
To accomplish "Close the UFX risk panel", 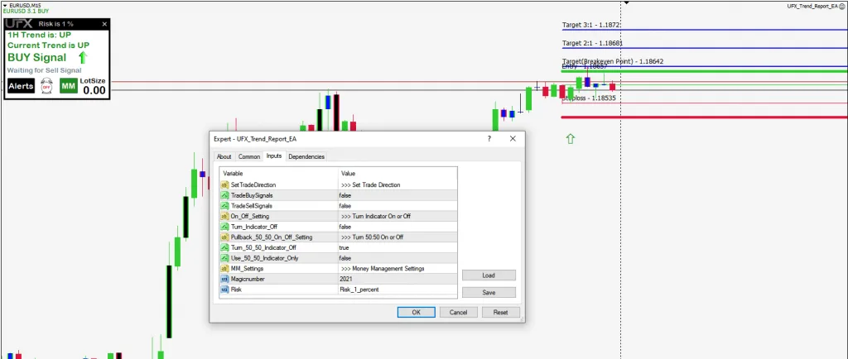I will click(104, 24).
